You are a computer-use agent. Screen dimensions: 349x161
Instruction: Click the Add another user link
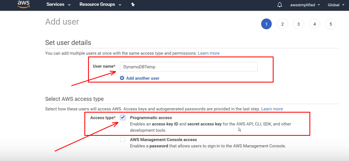tap(143, 78)
